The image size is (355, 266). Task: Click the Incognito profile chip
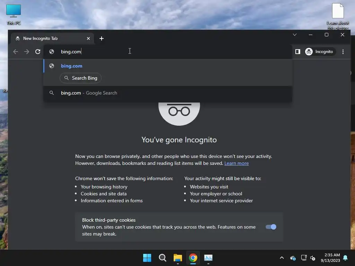tap(320, 52)
